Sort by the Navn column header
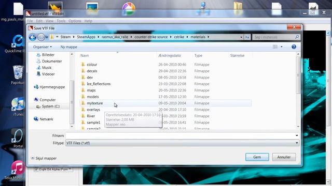332x186 pixels. click(85, 55)
